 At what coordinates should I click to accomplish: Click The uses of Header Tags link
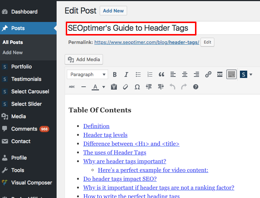(115, 153)
